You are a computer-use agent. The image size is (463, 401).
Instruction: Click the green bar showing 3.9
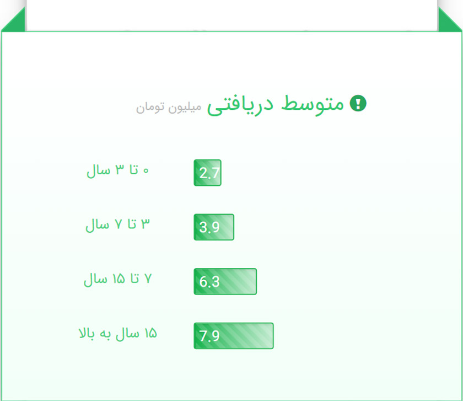click(214, 227)
